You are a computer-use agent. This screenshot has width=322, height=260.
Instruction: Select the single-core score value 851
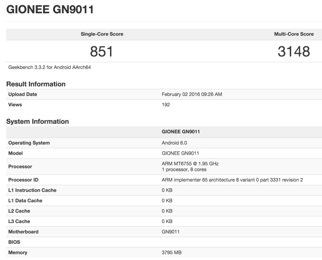(102, 51)
